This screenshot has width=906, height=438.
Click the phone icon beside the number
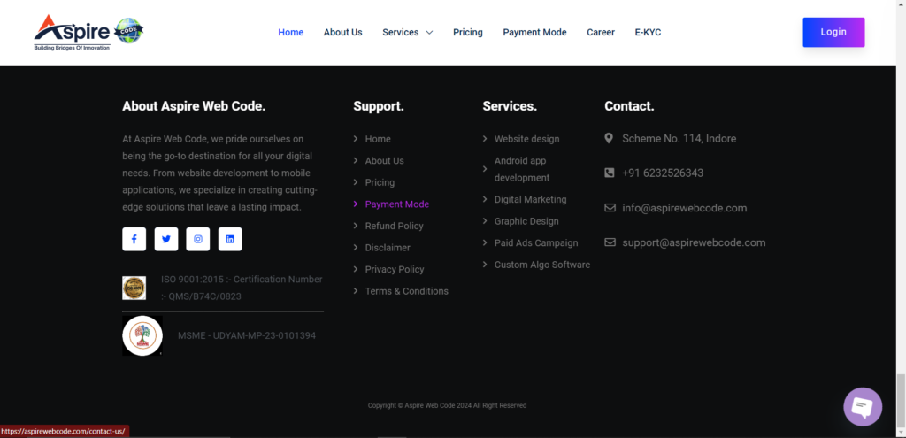click(609, 173)
